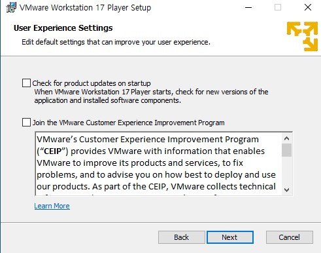
Task: Click the CEIP description scrollbar thumb
Action: click(286, 150)
